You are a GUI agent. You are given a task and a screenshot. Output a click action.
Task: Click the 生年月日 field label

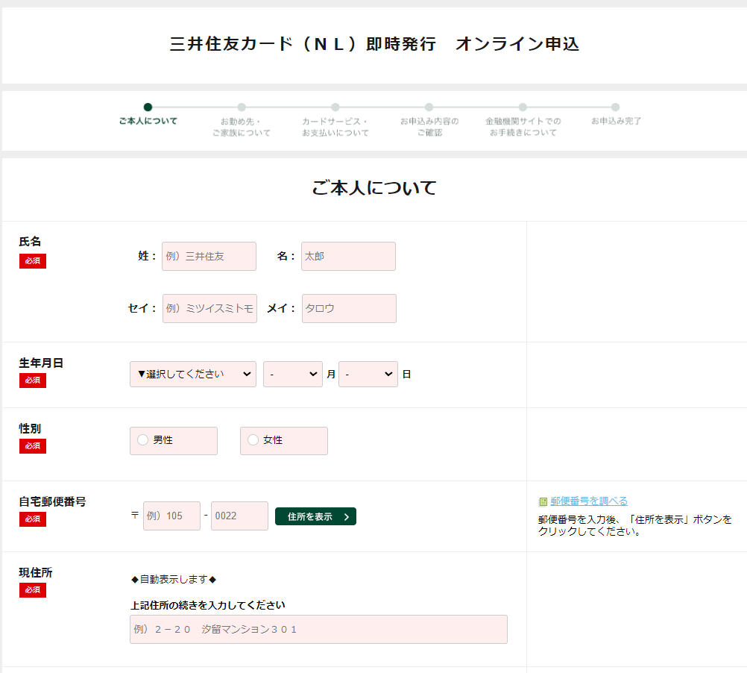(x=41, y=363)
